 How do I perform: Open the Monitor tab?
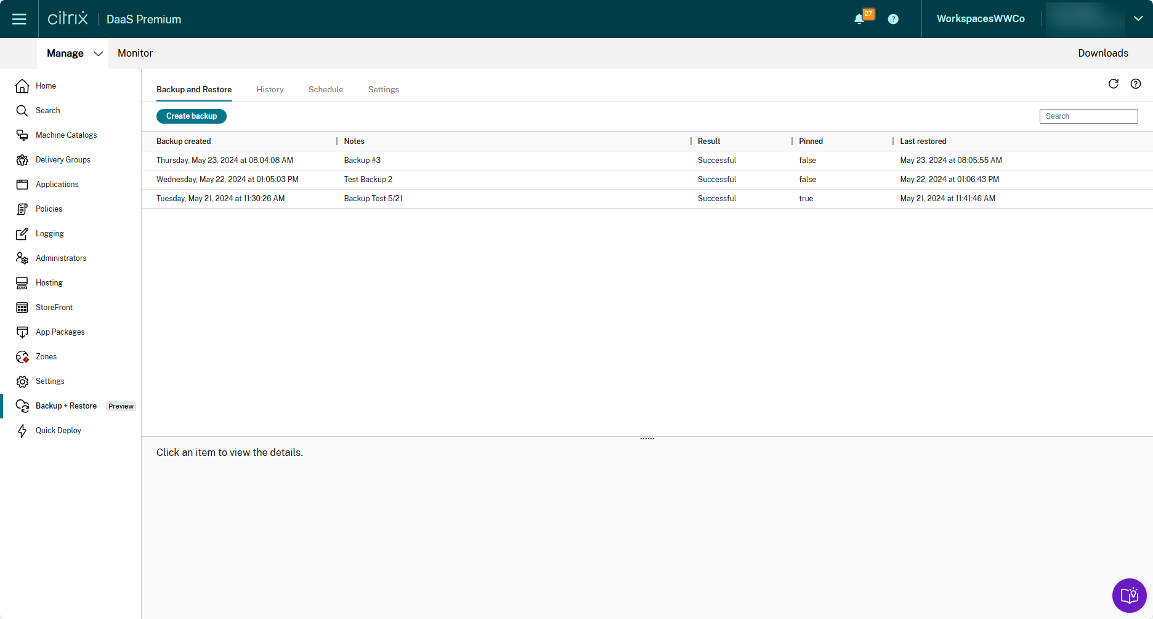point(135,54)
